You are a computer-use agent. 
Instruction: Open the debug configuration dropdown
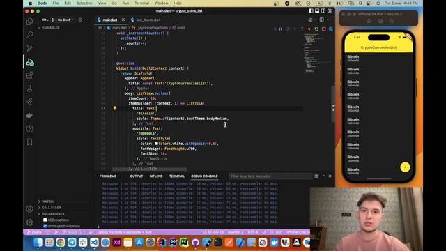(66, 20)
